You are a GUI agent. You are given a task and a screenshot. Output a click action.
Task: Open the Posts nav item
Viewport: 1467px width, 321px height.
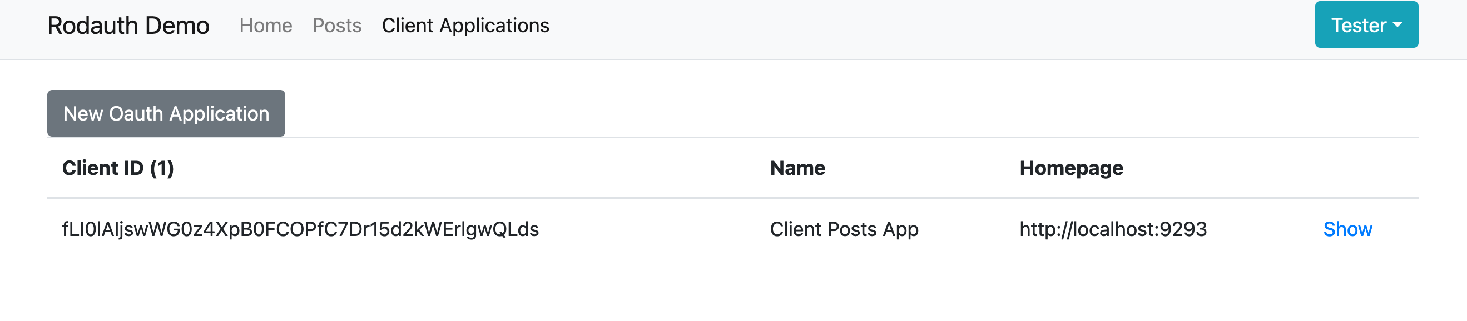tap(336, 26)
